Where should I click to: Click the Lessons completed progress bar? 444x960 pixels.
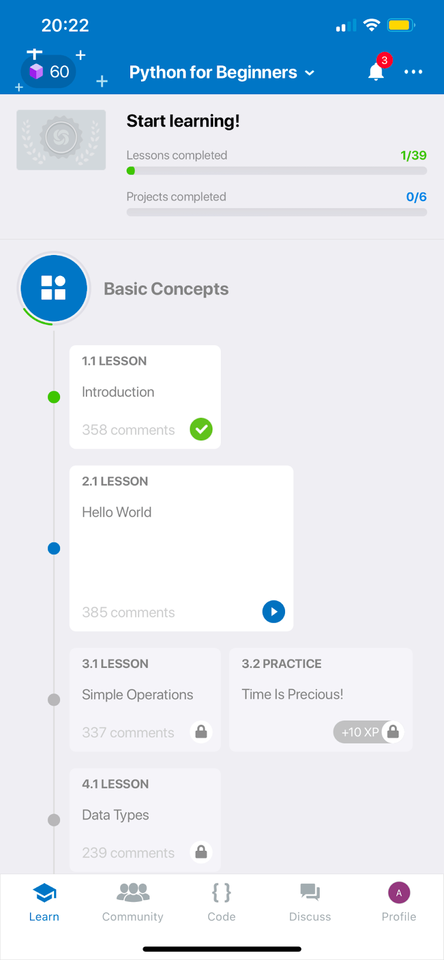click(277, 171)
